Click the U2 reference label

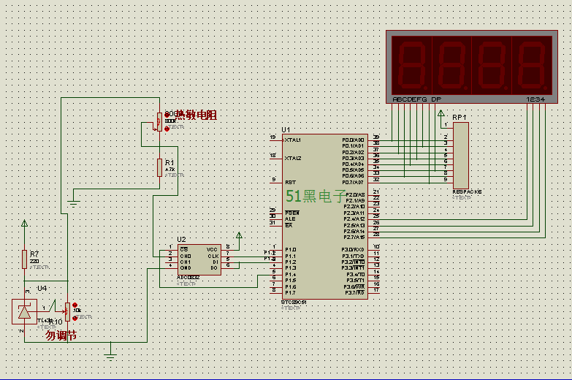(181, 240)
